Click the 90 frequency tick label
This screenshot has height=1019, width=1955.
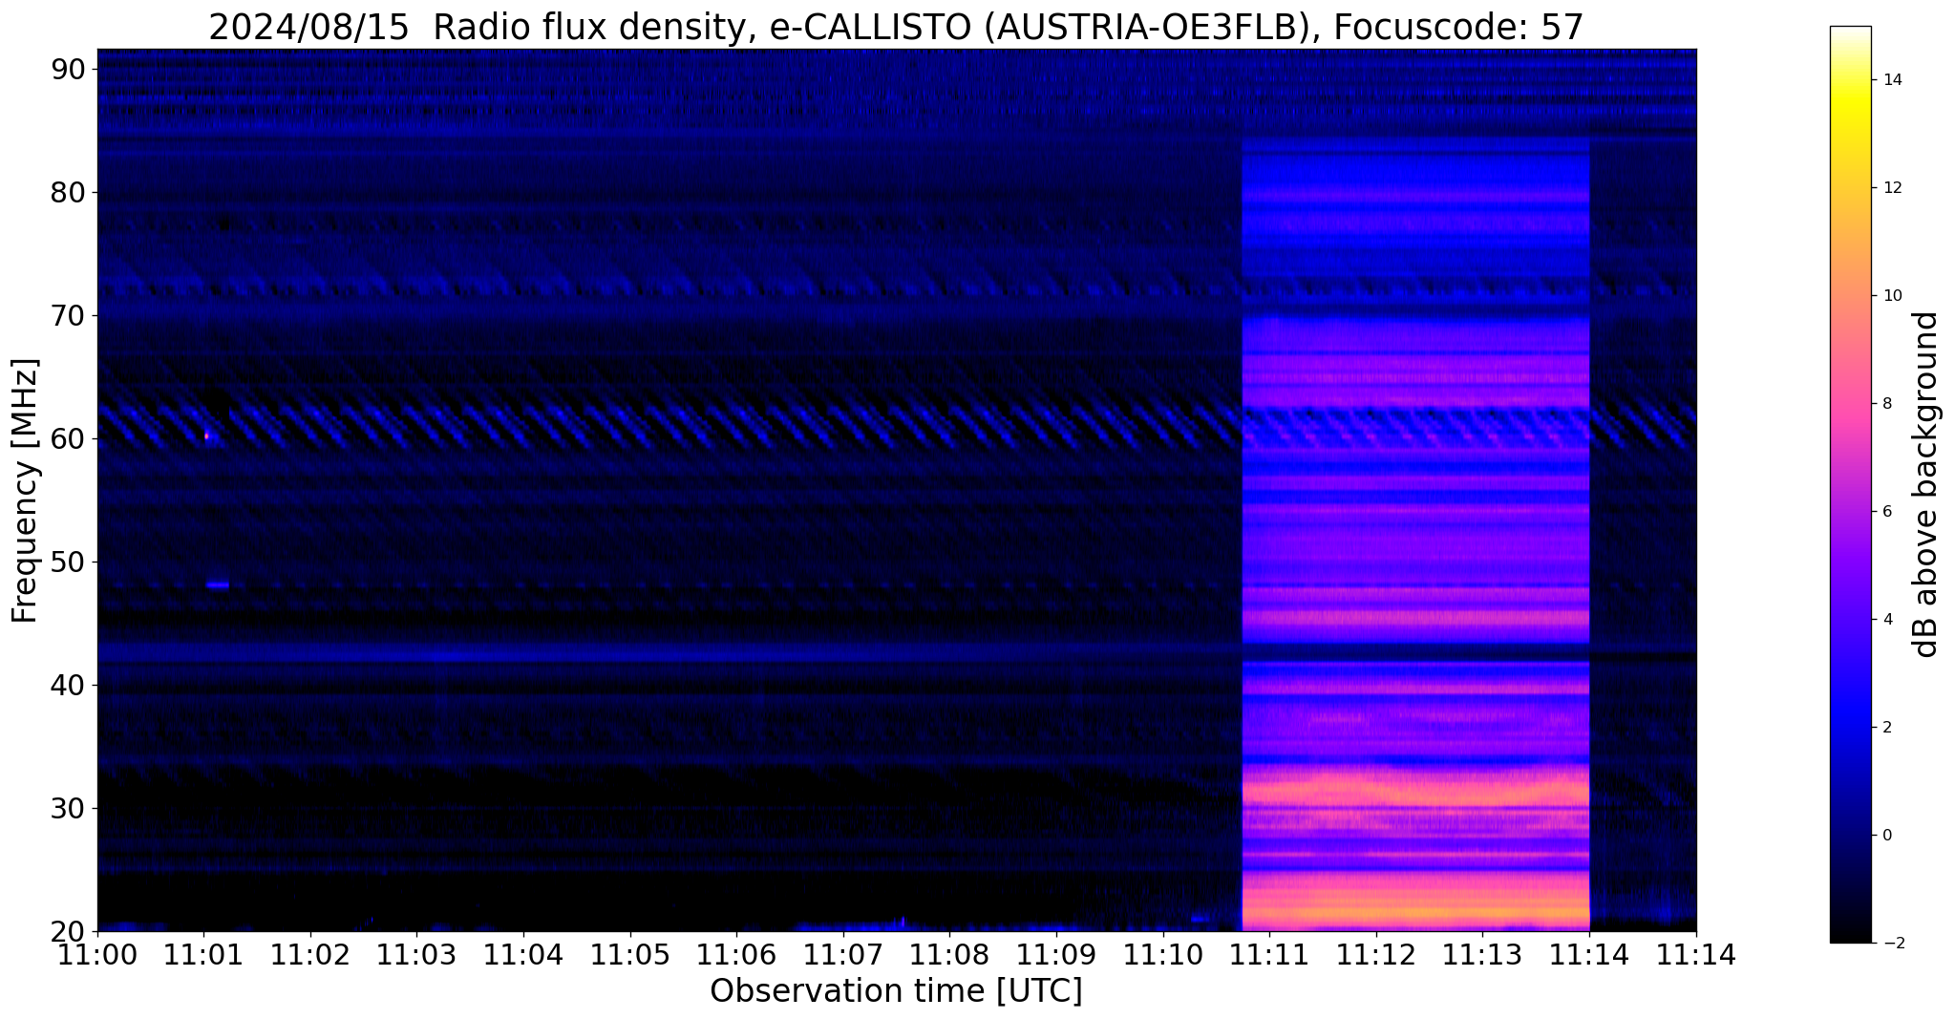[68, 69]
